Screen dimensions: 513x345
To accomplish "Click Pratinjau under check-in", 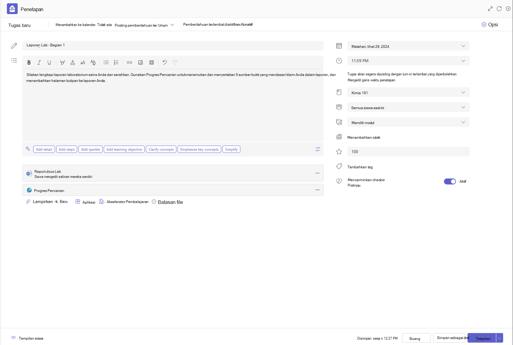I will tap(354, 185).
